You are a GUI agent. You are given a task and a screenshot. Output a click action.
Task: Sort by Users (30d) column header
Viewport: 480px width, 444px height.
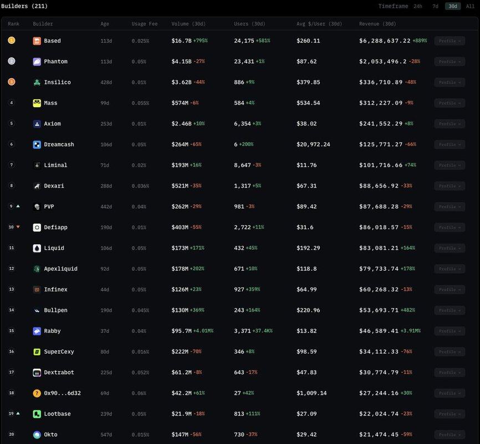tap(249, 24)
